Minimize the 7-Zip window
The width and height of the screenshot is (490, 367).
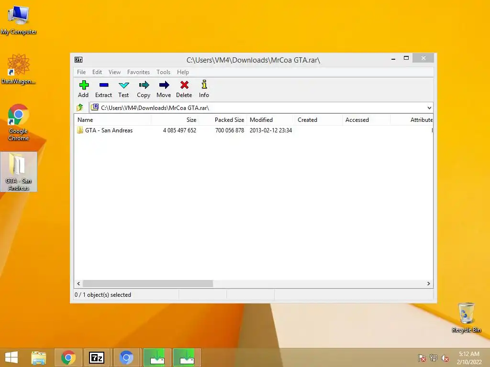(393, 58)
